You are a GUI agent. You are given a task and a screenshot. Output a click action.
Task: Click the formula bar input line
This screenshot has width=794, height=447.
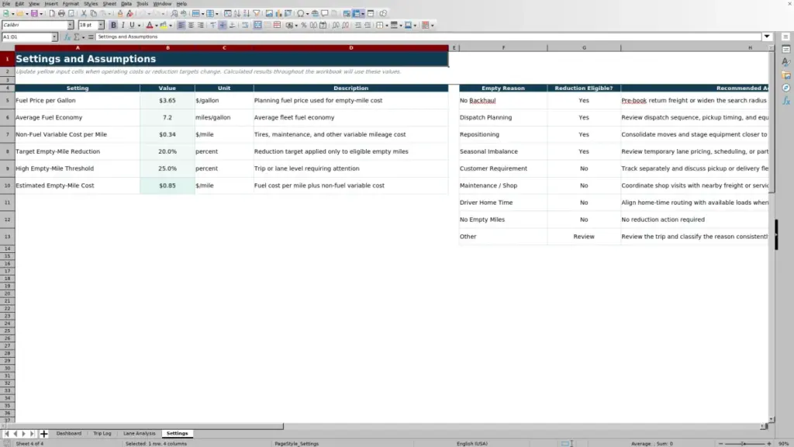tap(428, 36)
